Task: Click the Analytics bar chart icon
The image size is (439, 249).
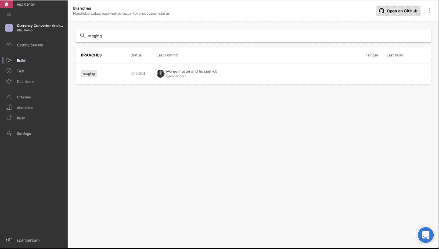Action: coord(9,108)
